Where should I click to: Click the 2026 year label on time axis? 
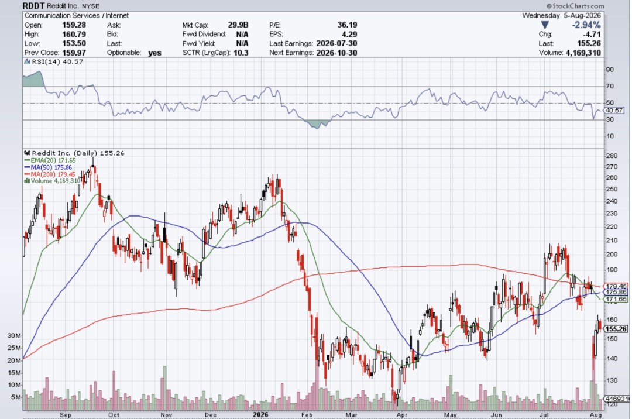coord(260,414)
